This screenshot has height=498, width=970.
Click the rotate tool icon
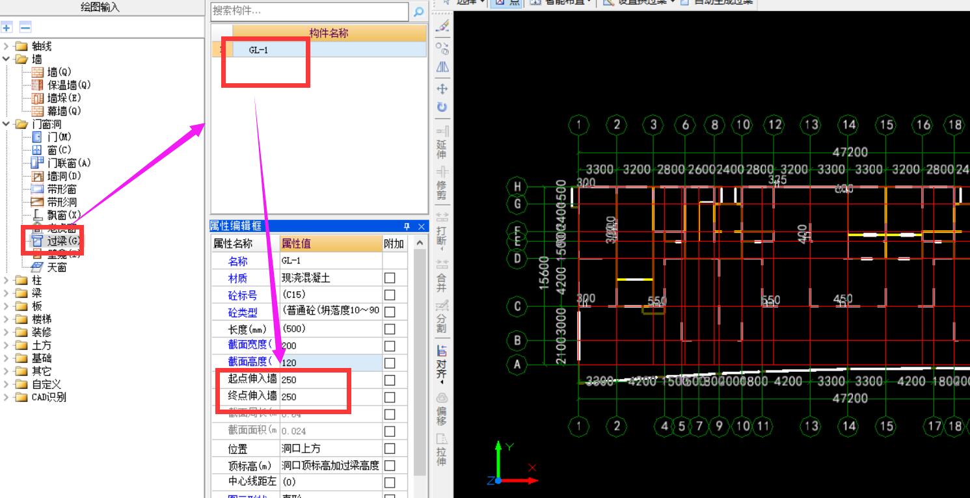[x=442, y=107]
